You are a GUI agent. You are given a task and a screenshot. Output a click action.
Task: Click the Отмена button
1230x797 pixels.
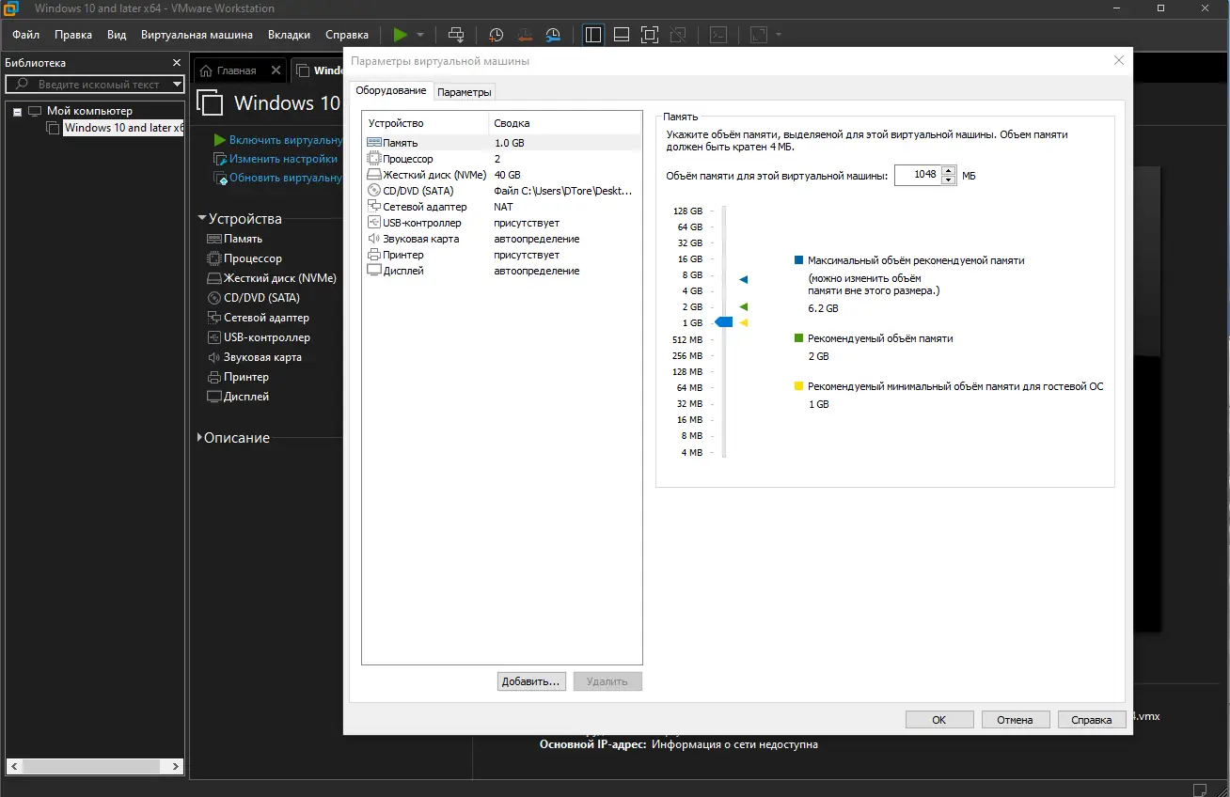[x=1016, y=720]
